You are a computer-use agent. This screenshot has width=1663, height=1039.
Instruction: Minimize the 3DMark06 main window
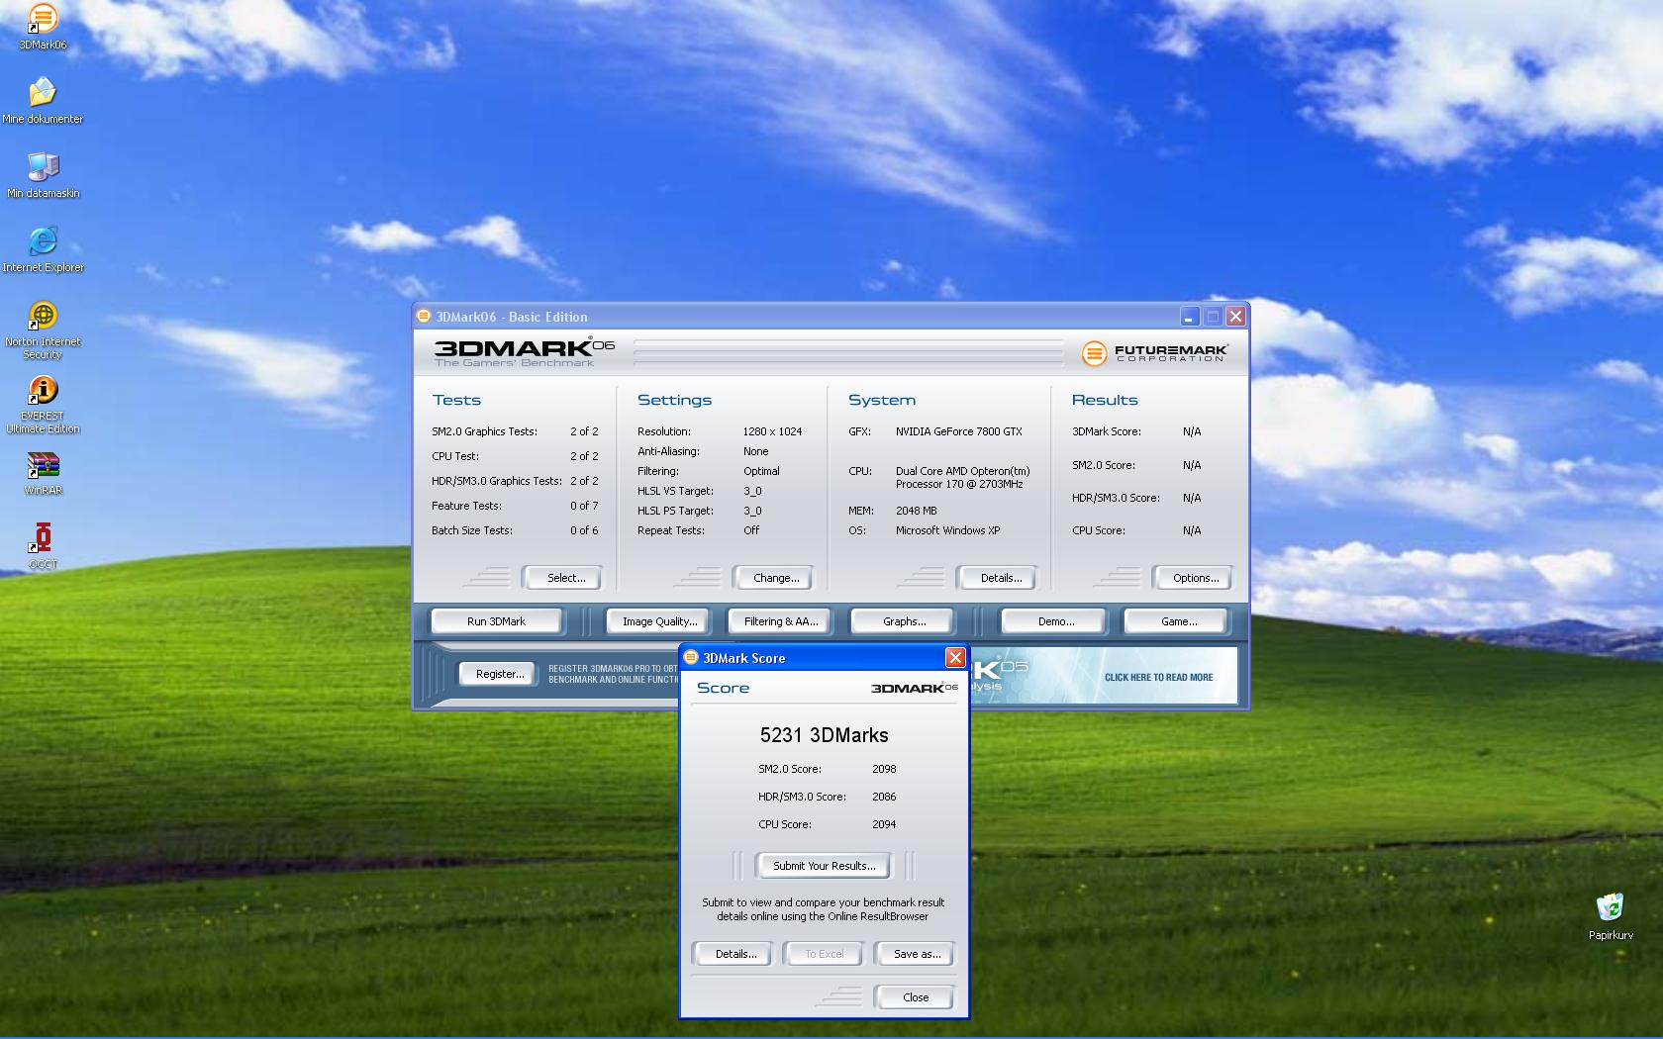1189,317
